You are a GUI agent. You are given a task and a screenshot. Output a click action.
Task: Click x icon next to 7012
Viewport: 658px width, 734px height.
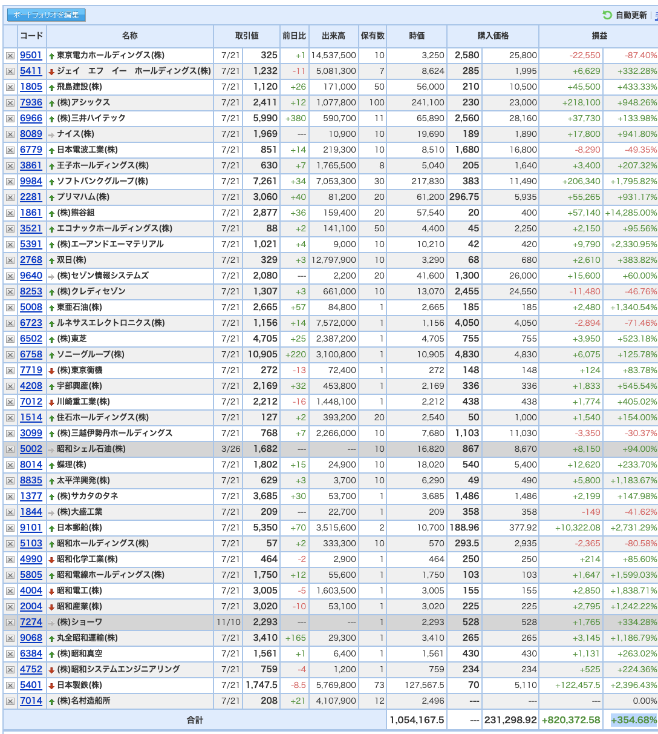point(10,402)
